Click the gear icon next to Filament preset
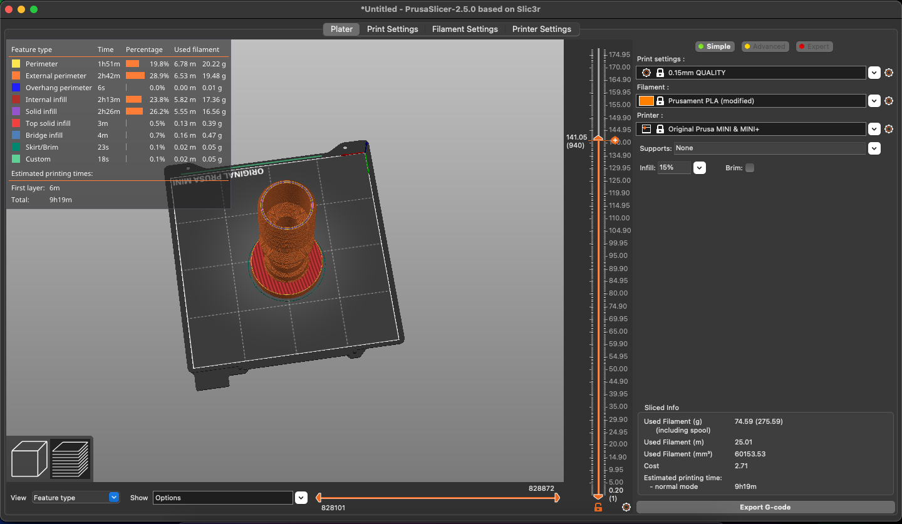 click(888, 101)
